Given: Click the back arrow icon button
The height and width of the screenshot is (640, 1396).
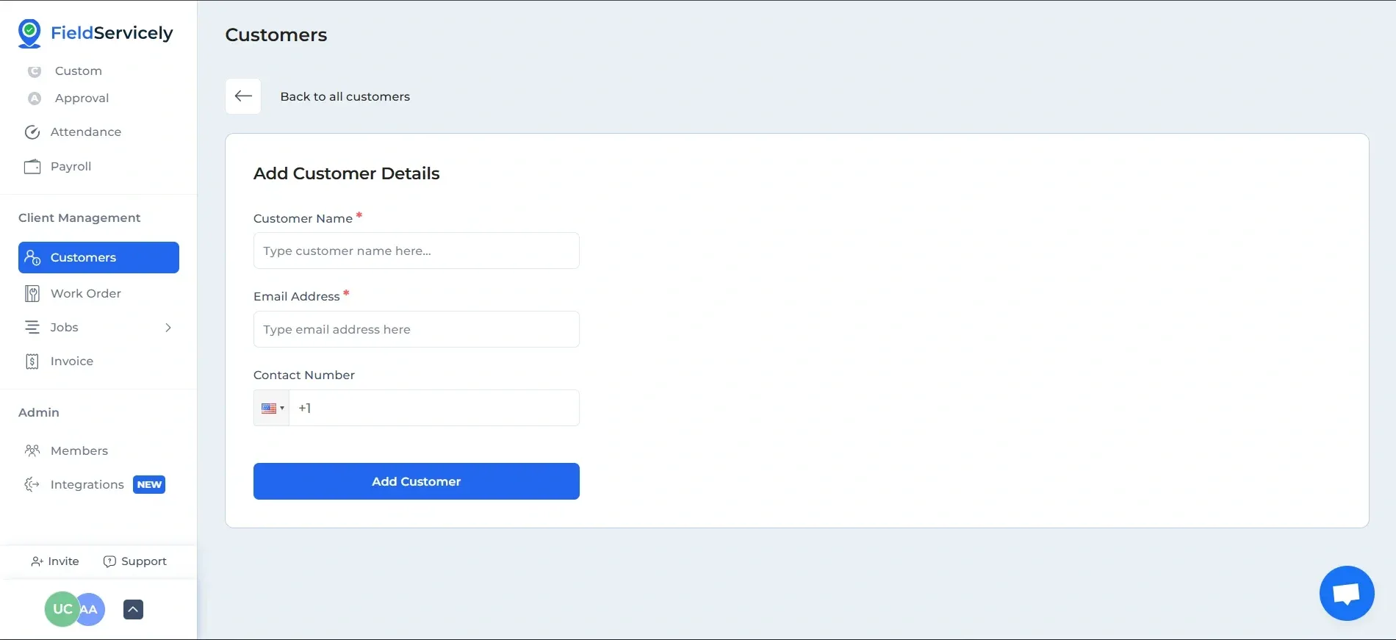Looking at the screenshot, I should pos(243,96).
